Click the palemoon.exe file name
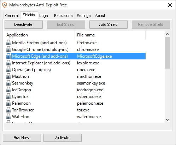The width and height of the screenshot is (176, 145). (90, 103)
